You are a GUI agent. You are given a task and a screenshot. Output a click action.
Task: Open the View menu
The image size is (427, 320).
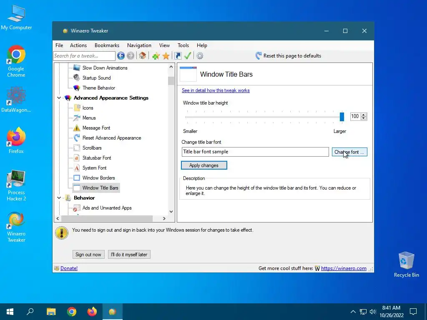[x=164, y=45]
